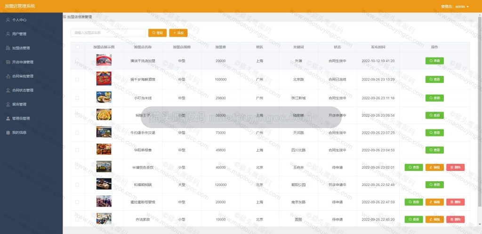Click 查看 for 华阳串根香

point(434,150)
